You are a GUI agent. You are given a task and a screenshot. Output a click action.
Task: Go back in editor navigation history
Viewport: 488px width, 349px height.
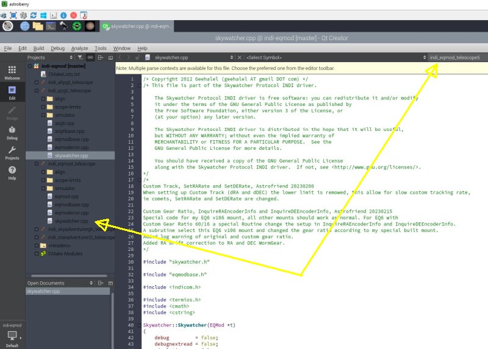pos(120,57)
